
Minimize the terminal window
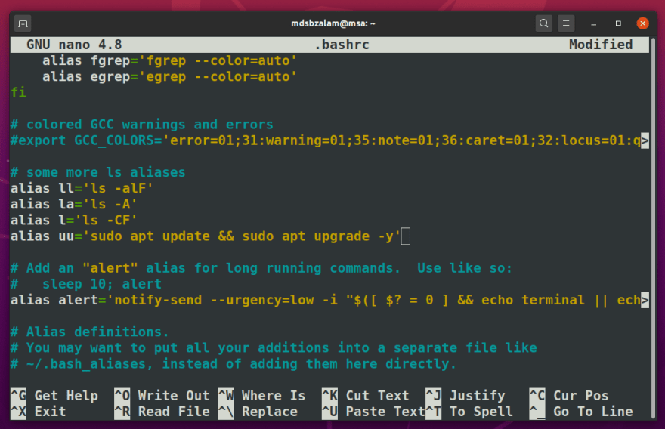(594, 23)
